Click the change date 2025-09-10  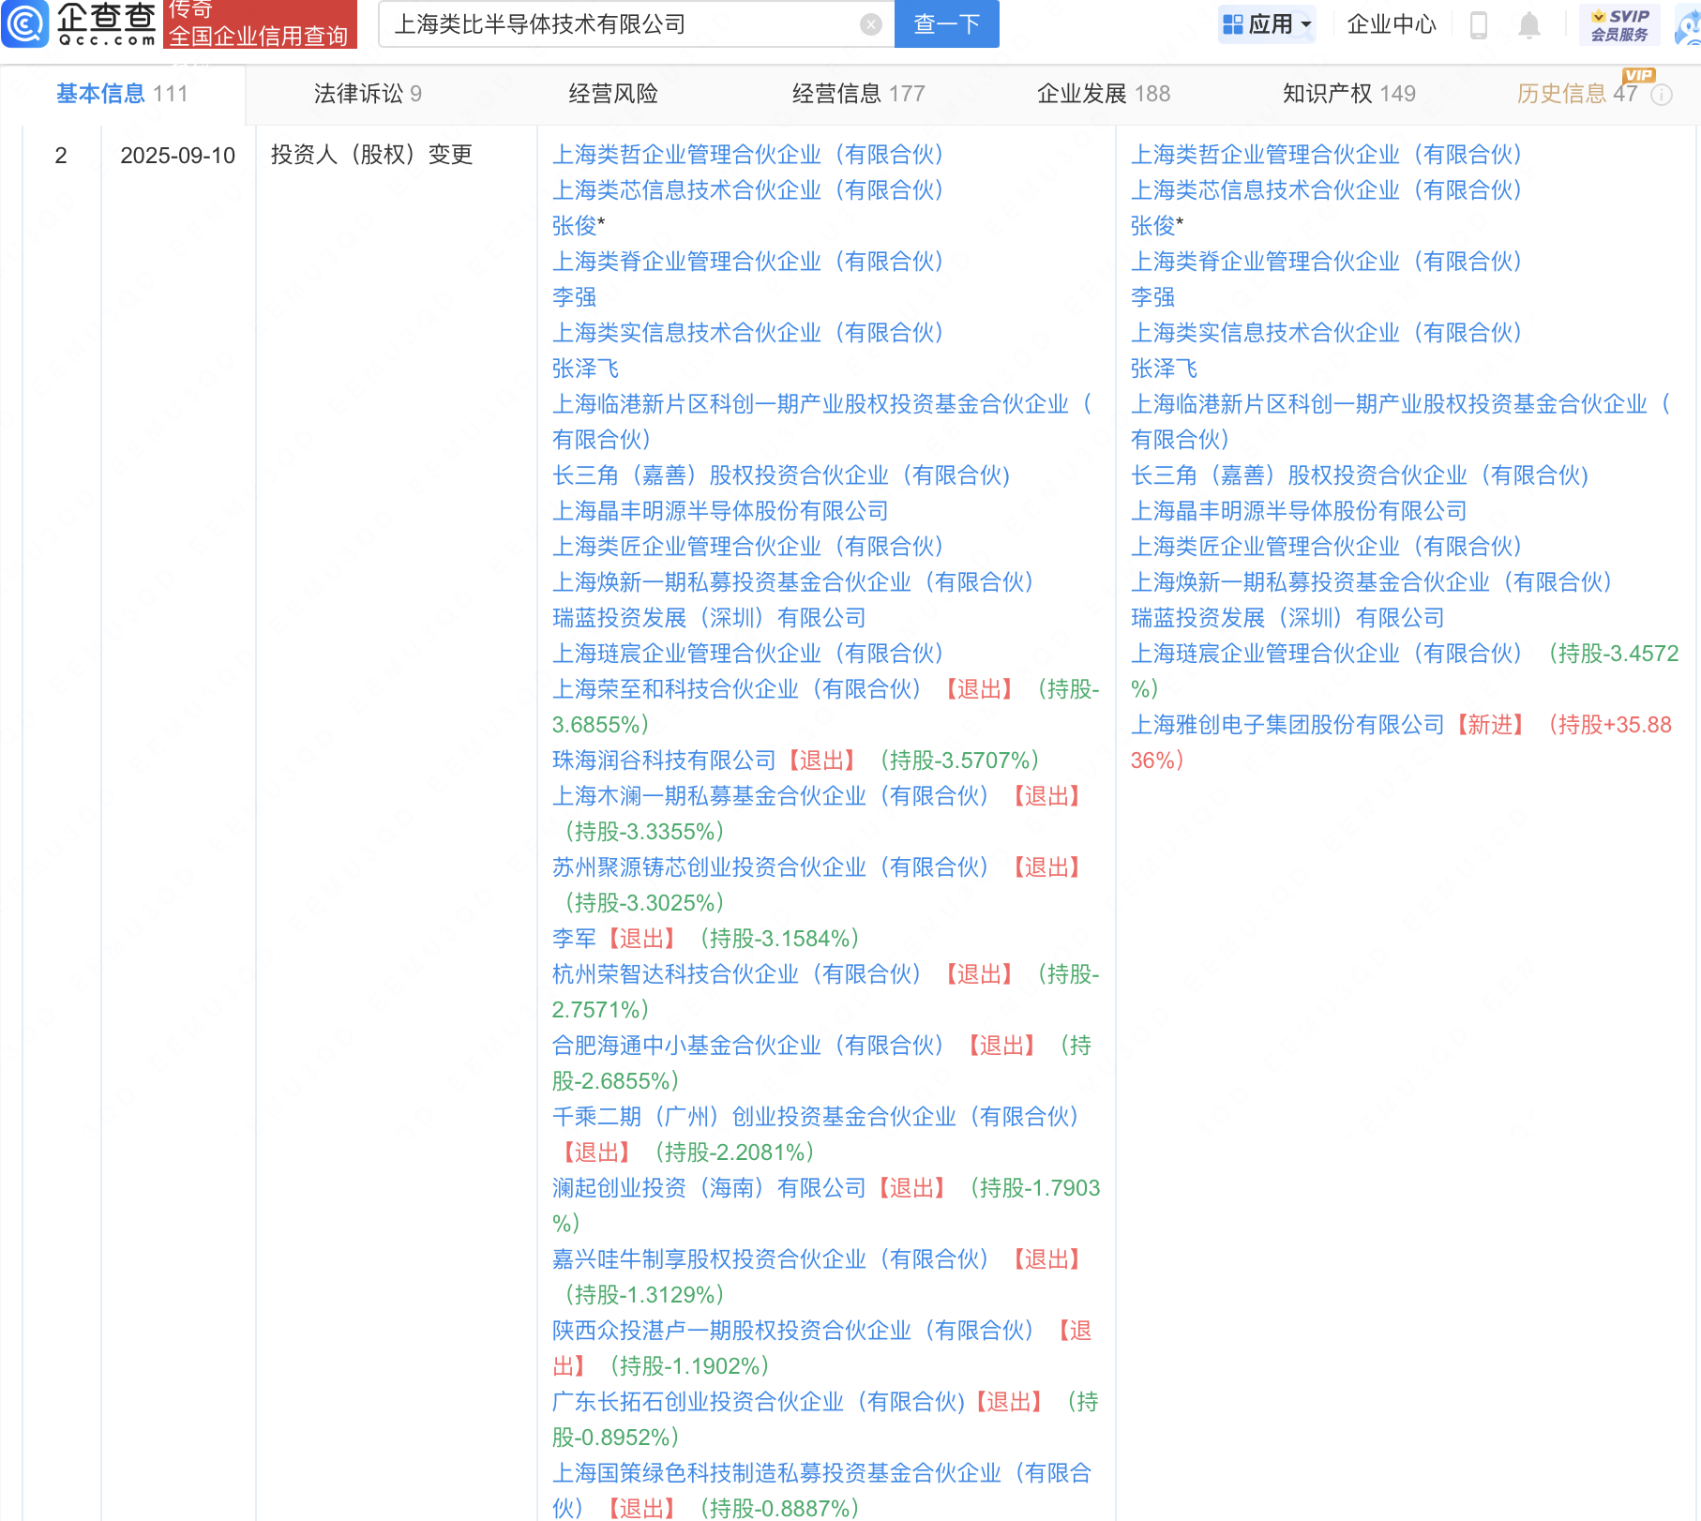[x=178, y=156]
